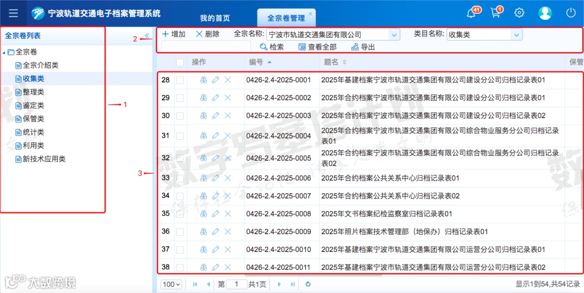The width and height of the screenshot is (584, 293).
Task: Edit record 0426-2.4-2025-0002 with pencil icon
Action: click(x=215, y=98)
